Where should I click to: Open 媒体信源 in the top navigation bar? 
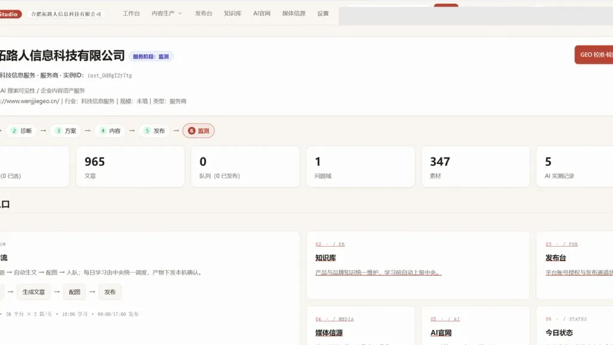click(293, 13)
